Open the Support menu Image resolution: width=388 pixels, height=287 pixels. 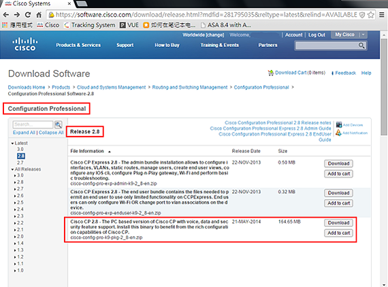[x=125, y=46]
